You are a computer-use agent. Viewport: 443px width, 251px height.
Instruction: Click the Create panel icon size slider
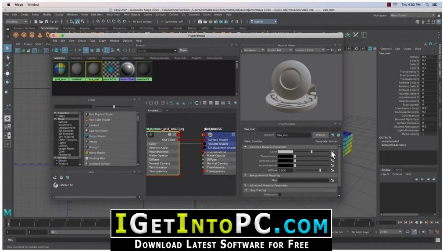point(114,107)
